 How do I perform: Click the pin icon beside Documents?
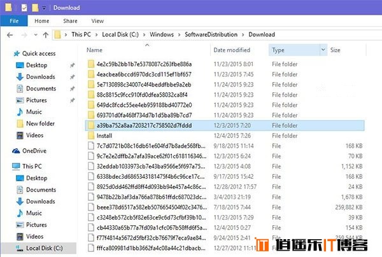72,88
